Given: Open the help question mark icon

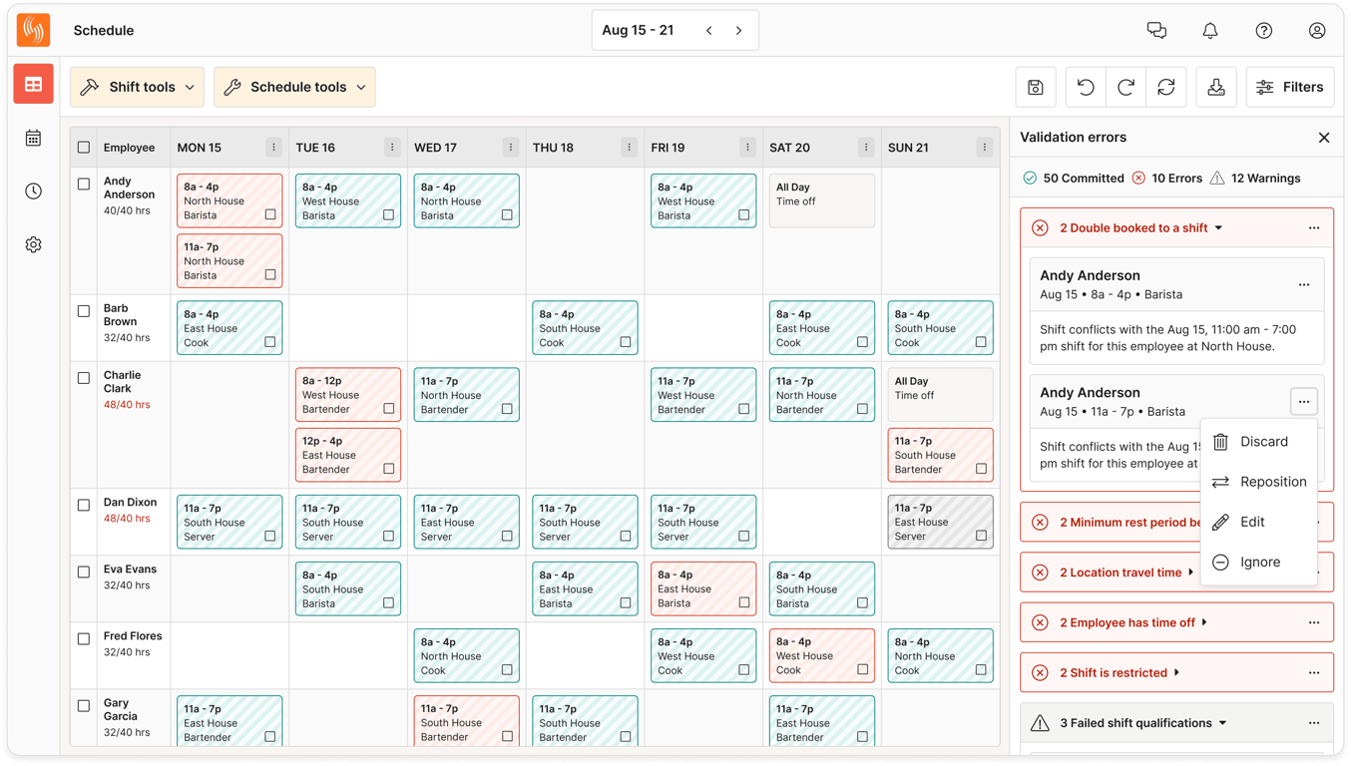Looking at the screenshot, I should coord(1264,31).
